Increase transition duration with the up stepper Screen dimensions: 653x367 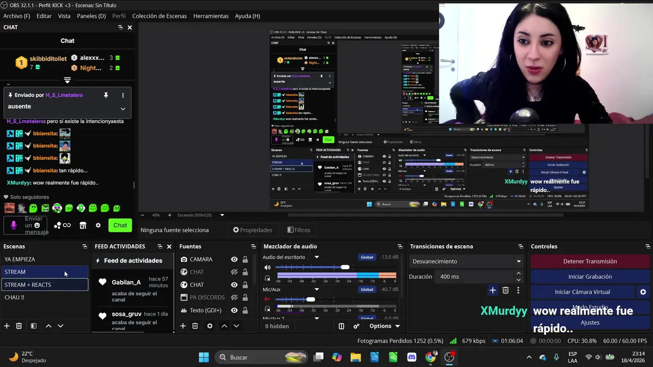coord(519,274)
